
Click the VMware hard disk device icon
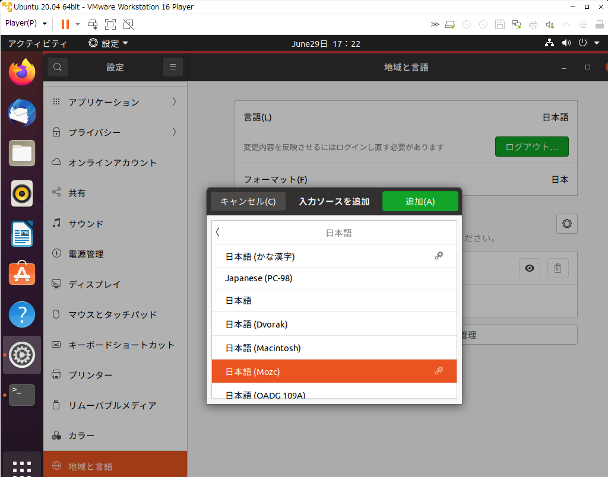[x=450, y=24]
